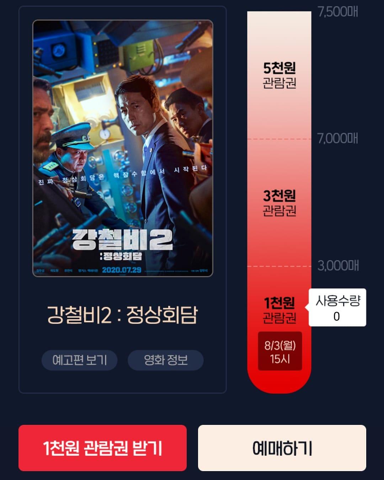Viewport: 384px width, 480px height.
Task: Select the 5천원 관람권 gauge section
Action: point(279,75)
